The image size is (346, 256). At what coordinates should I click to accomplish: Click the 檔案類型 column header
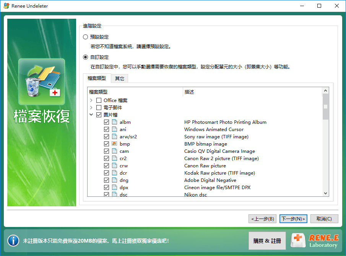click(x=135, y=92)
